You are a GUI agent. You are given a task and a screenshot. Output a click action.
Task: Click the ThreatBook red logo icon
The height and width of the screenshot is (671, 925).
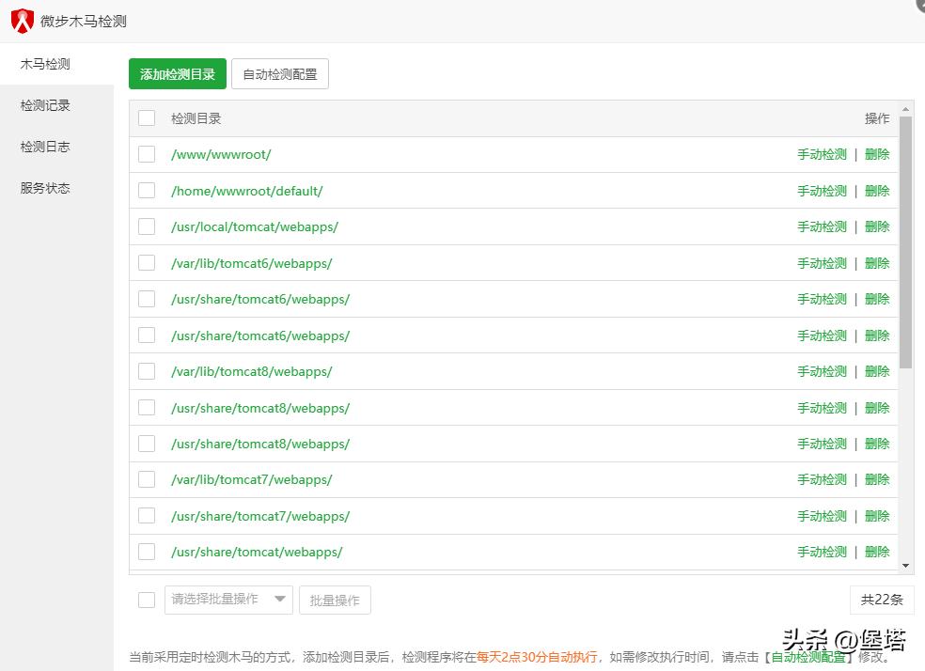point(21,19)
